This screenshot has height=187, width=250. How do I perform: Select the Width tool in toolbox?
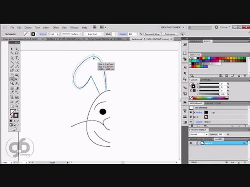[12, 79]
